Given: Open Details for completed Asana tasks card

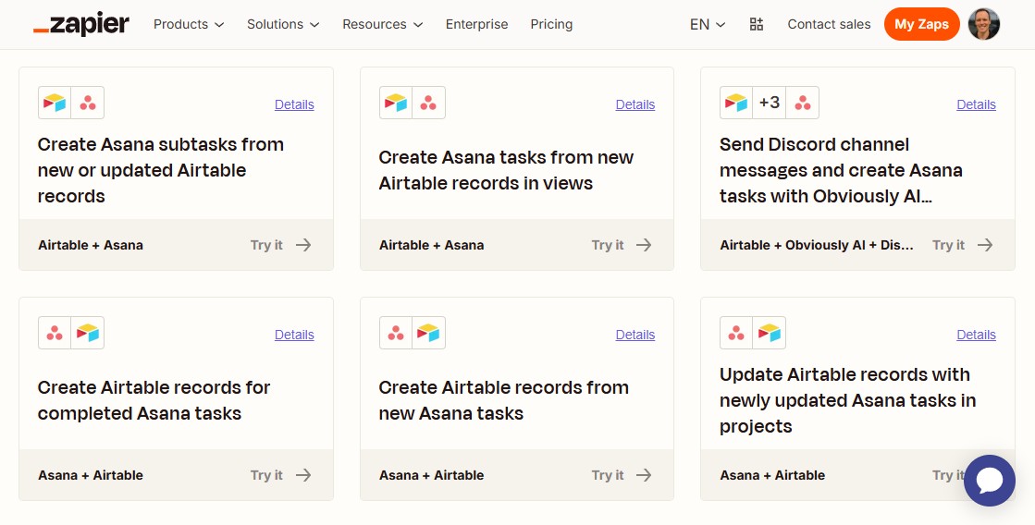Looking at the screenshot, I should 294,335.
